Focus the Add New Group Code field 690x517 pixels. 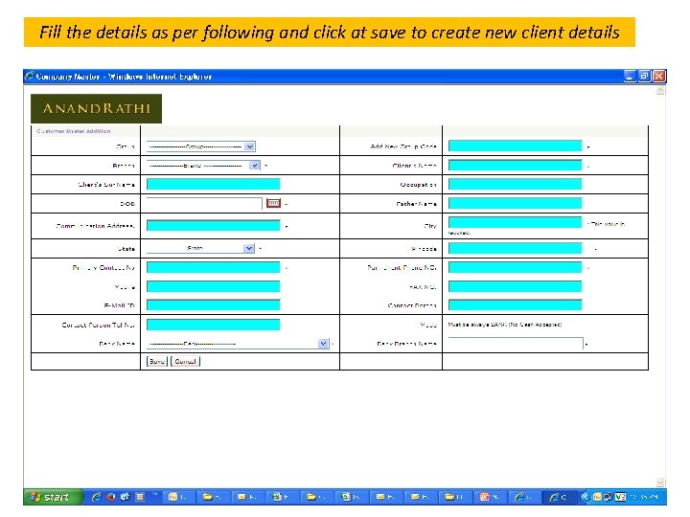click(515, 146)
